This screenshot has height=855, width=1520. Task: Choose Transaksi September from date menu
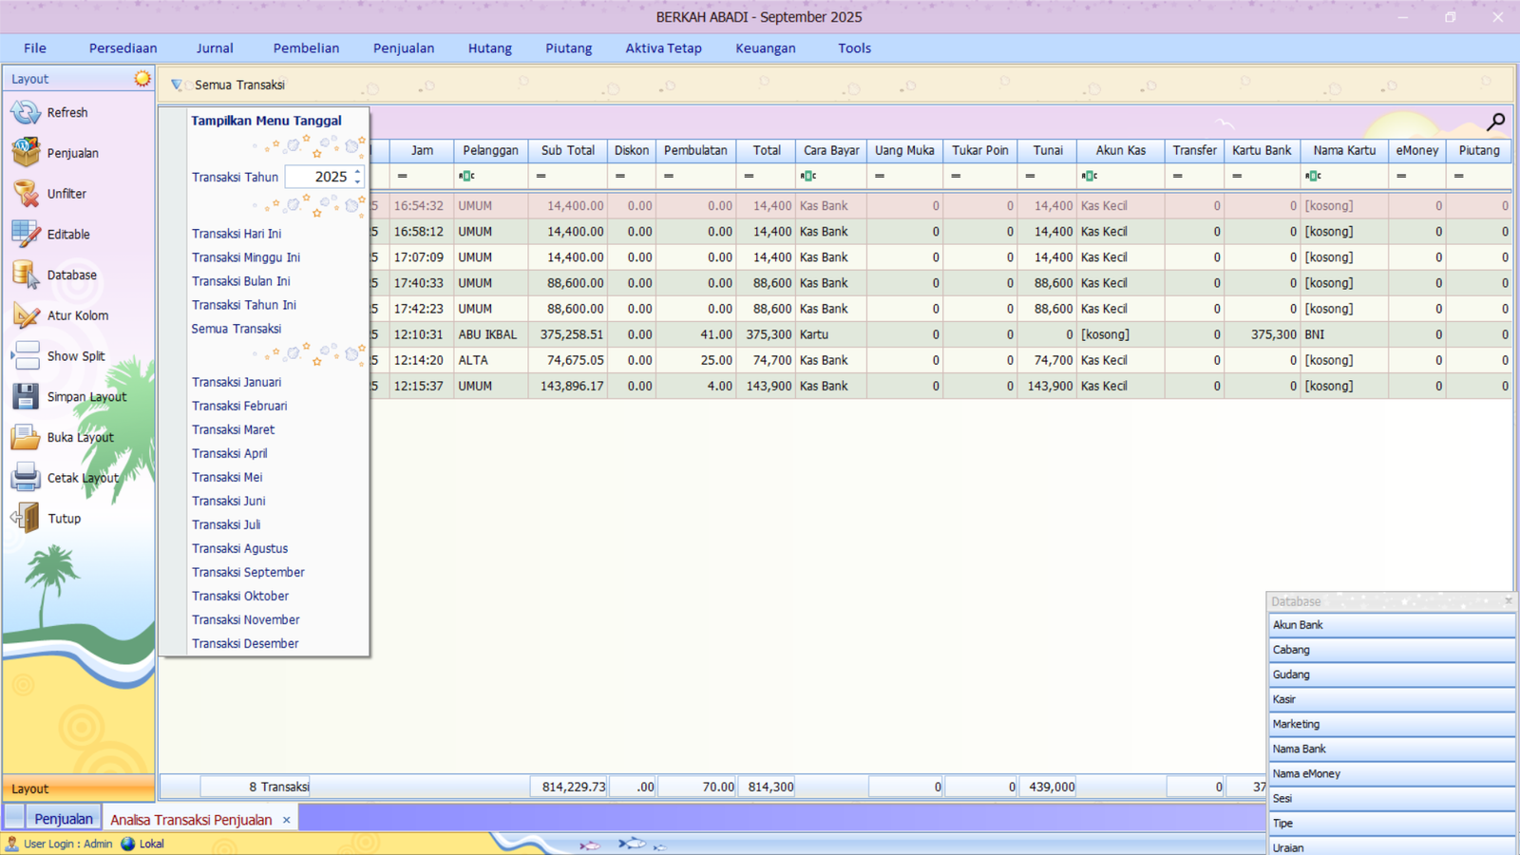point(248,572)
